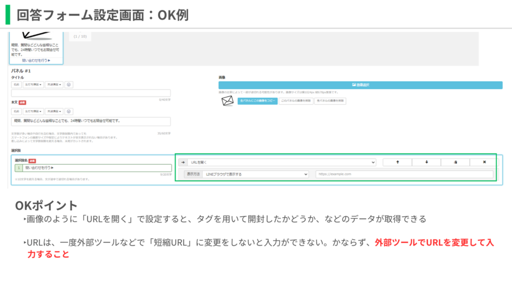Expand the 共通情報 dropdown under タイトル
The image size is (512, 288).
pyautogui.click(x=54, y=85)
